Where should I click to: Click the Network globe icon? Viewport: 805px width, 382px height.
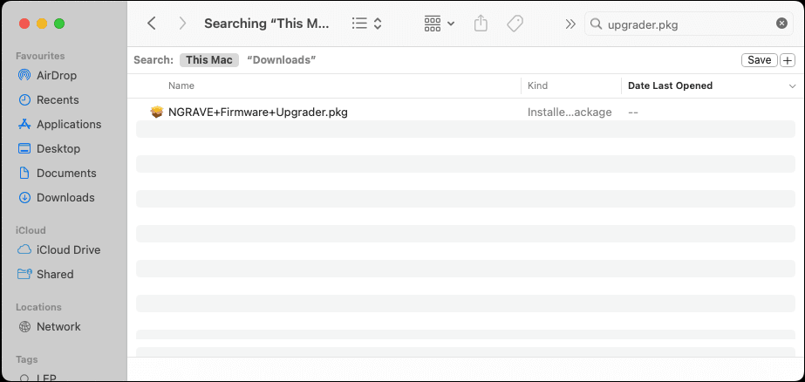point(24,326)
